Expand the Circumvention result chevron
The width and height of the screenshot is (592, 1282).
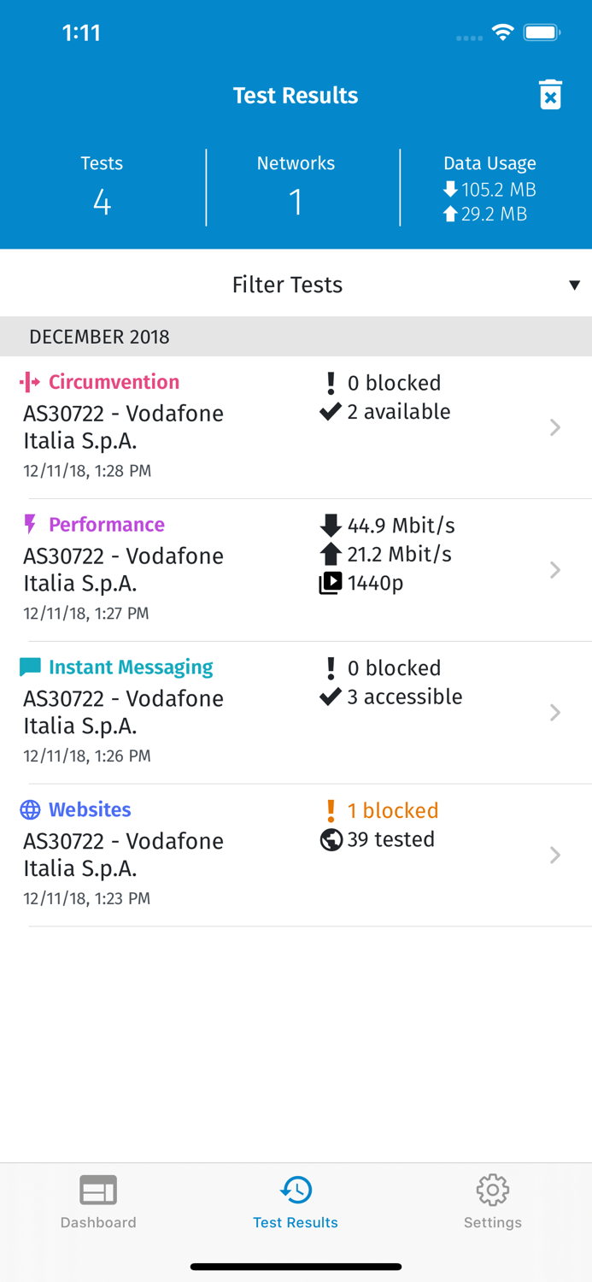click(555, 427)
